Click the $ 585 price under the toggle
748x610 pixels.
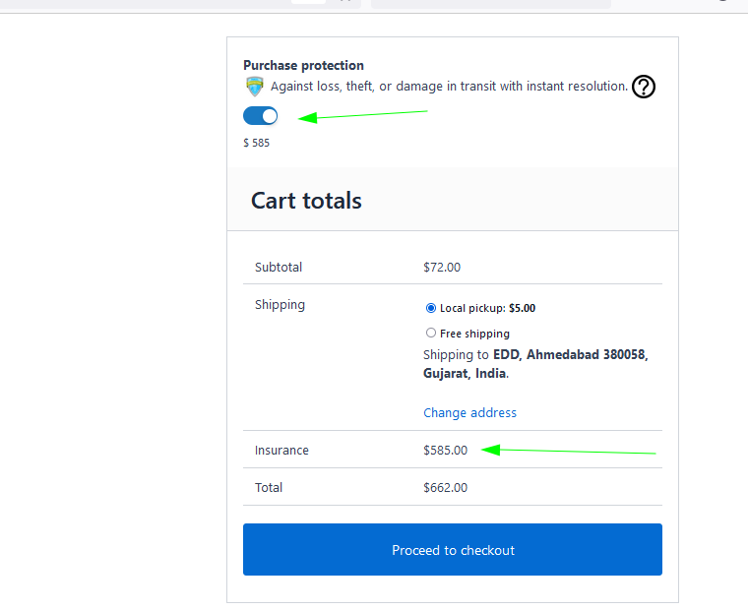click(256, 143)
